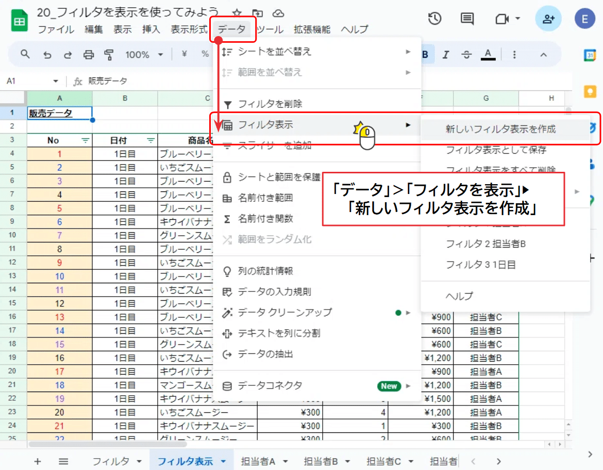Open the フィルタ表示 sheet tab dropdown

click(223, 461)
